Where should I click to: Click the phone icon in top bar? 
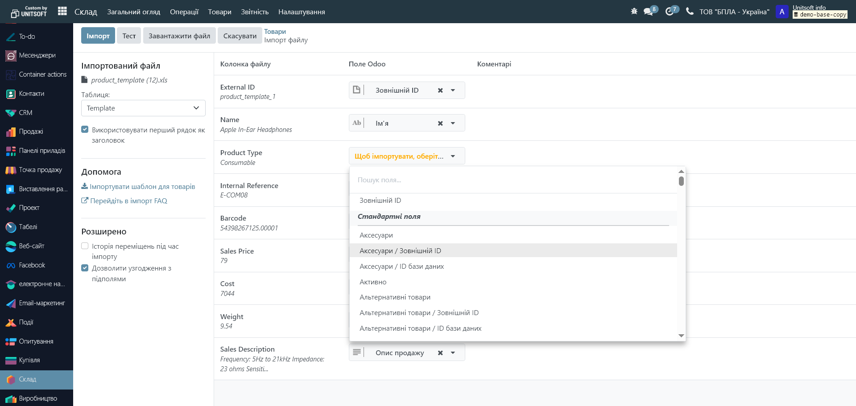click(690, 12)
